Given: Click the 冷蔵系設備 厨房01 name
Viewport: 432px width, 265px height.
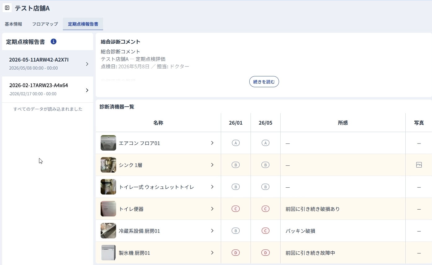Looking at the screenshot, I should pyautogui.click(x=139, y=231).
